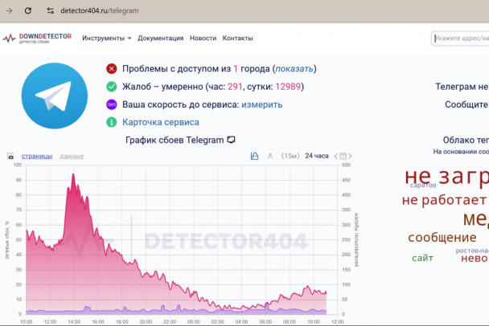Open the Документация menu item
The width and height of the screenshot is (489, 326).
[x=160, y=38]
